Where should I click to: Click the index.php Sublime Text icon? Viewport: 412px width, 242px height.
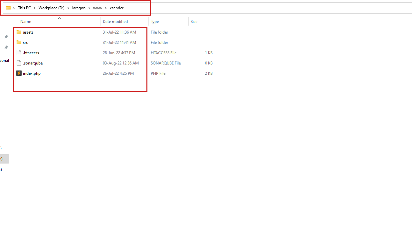tap(19, 73)
